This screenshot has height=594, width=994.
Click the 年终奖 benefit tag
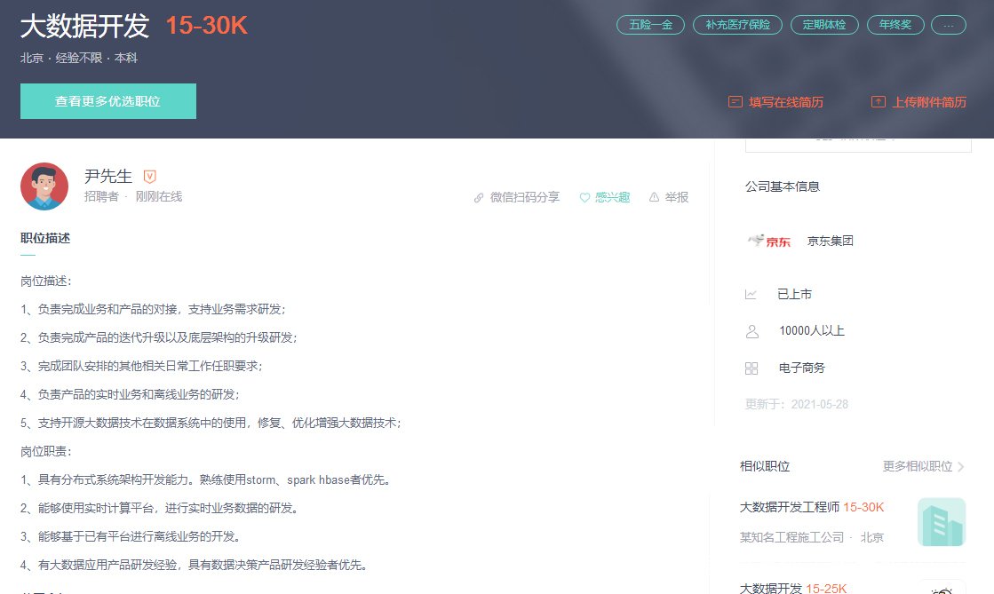click(895, 25)
